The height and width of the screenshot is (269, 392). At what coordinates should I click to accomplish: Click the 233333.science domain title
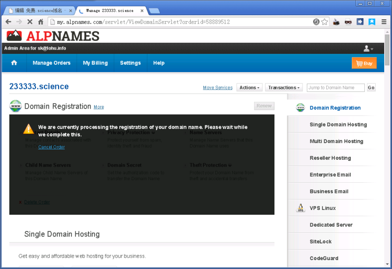pos(39,86)
